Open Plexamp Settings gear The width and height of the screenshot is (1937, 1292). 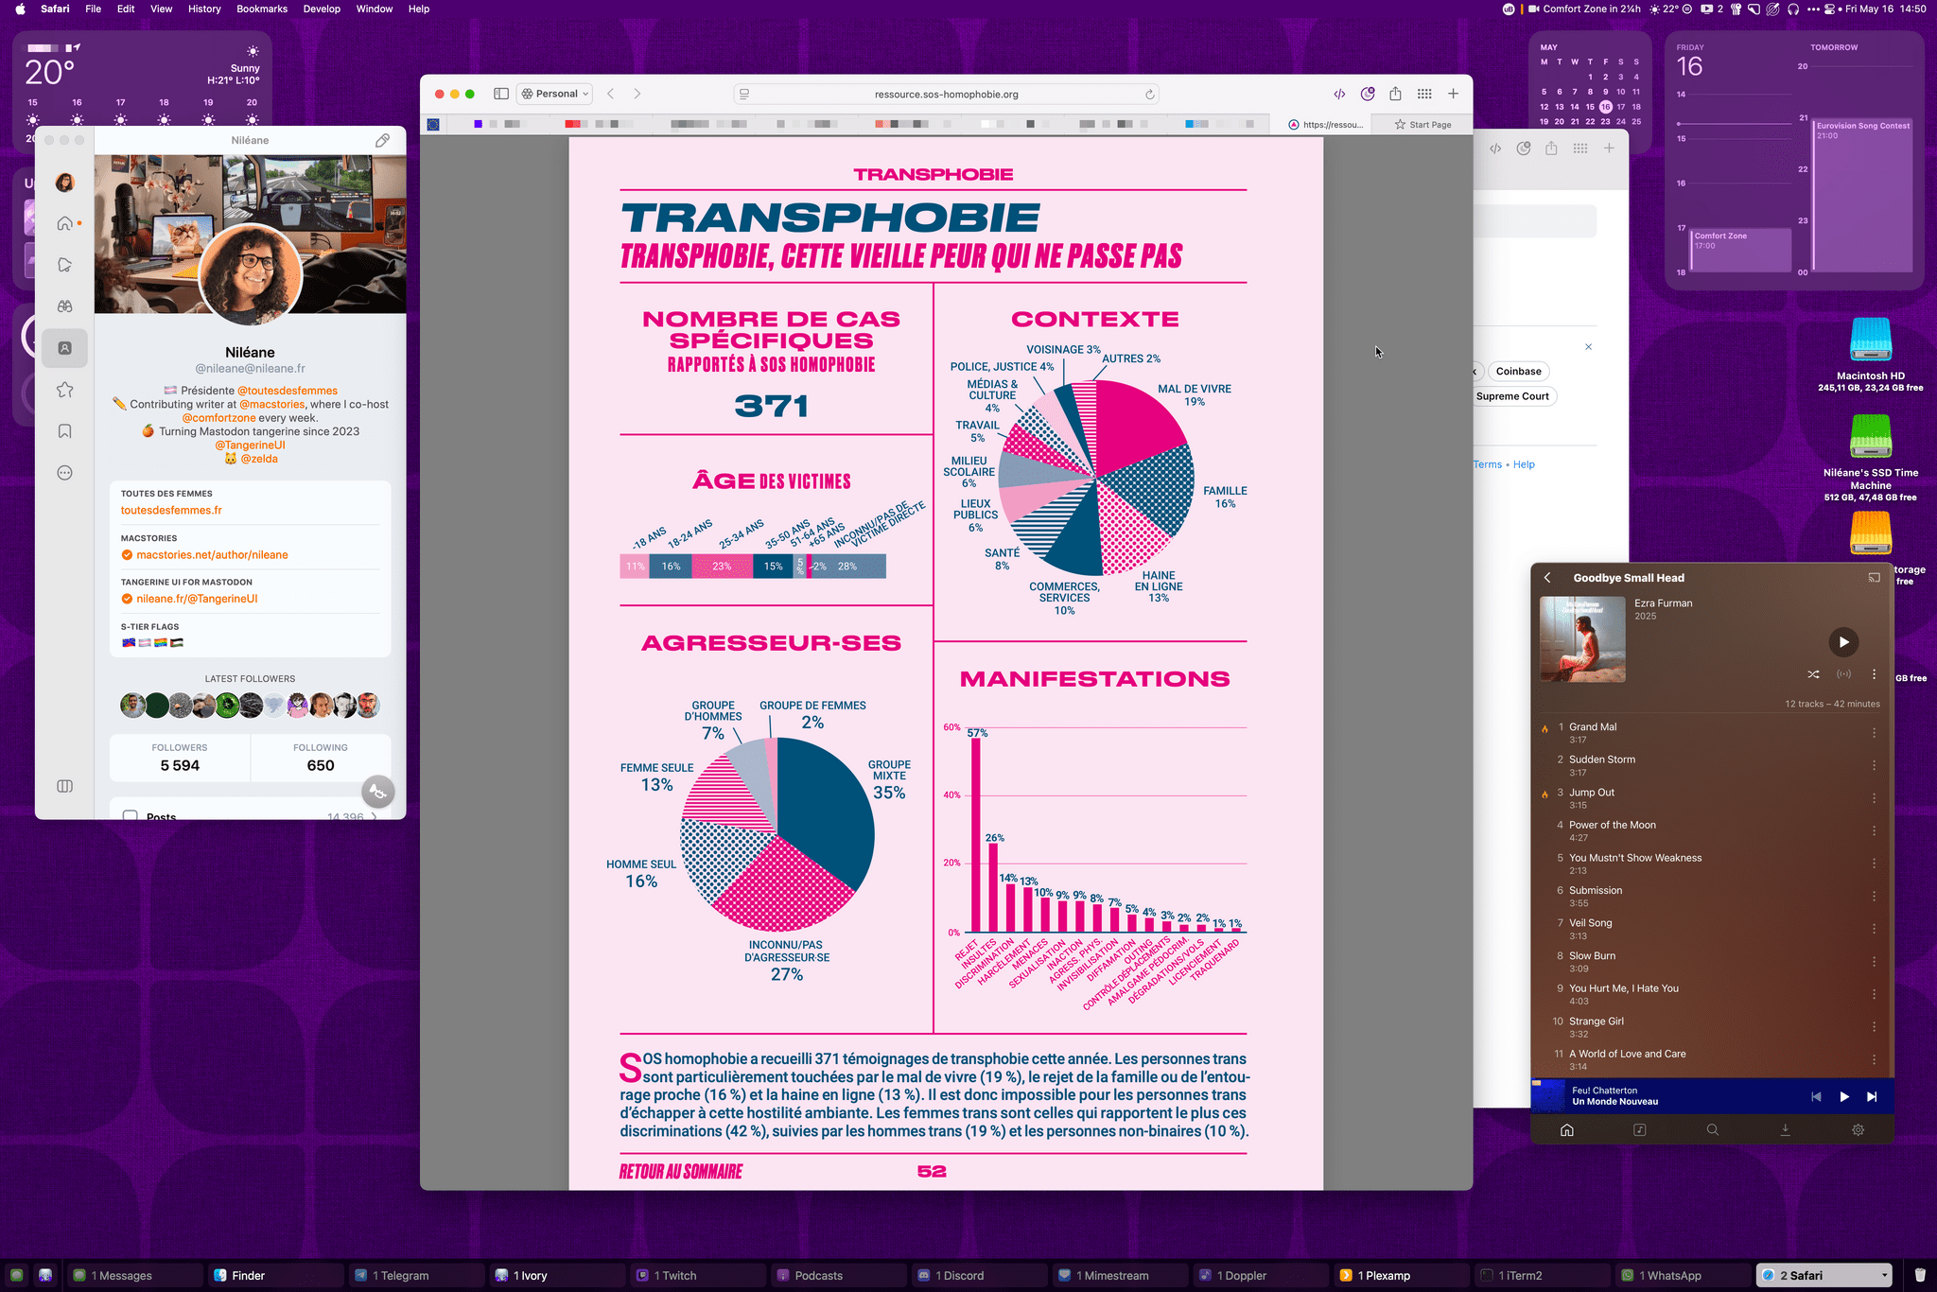click(x=1858, y=1130)
